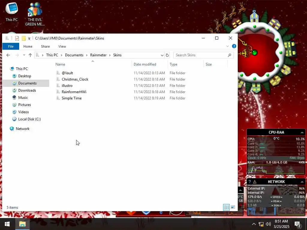Go up one folder level arrow

pyautogui.click(x=30, y=55)
